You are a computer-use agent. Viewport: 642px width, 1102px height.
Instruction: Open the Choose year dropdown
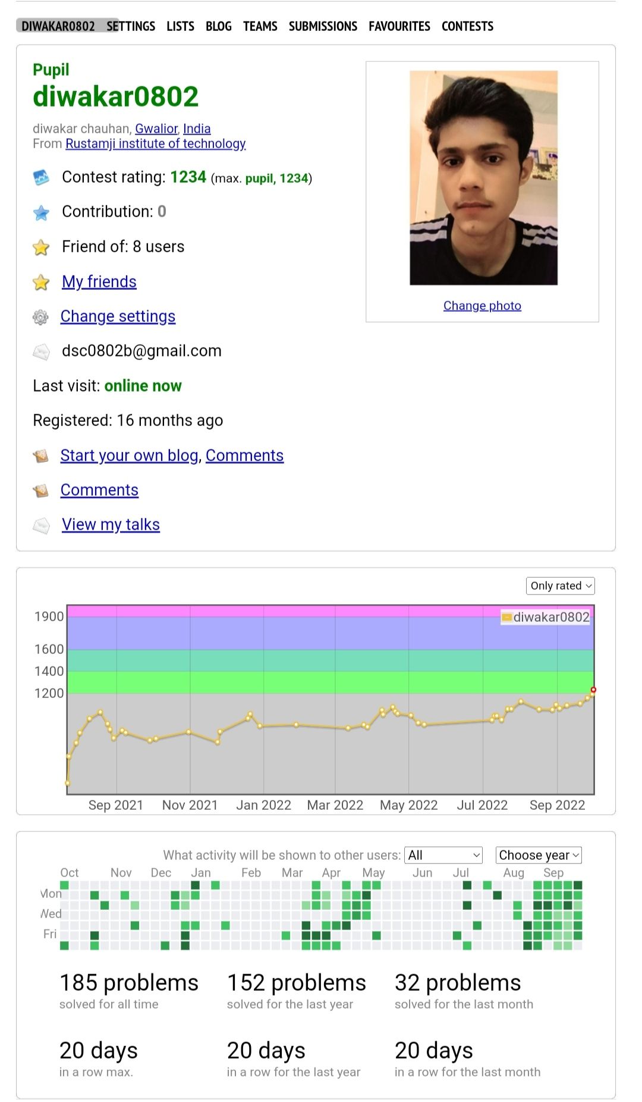pos(539,855)
